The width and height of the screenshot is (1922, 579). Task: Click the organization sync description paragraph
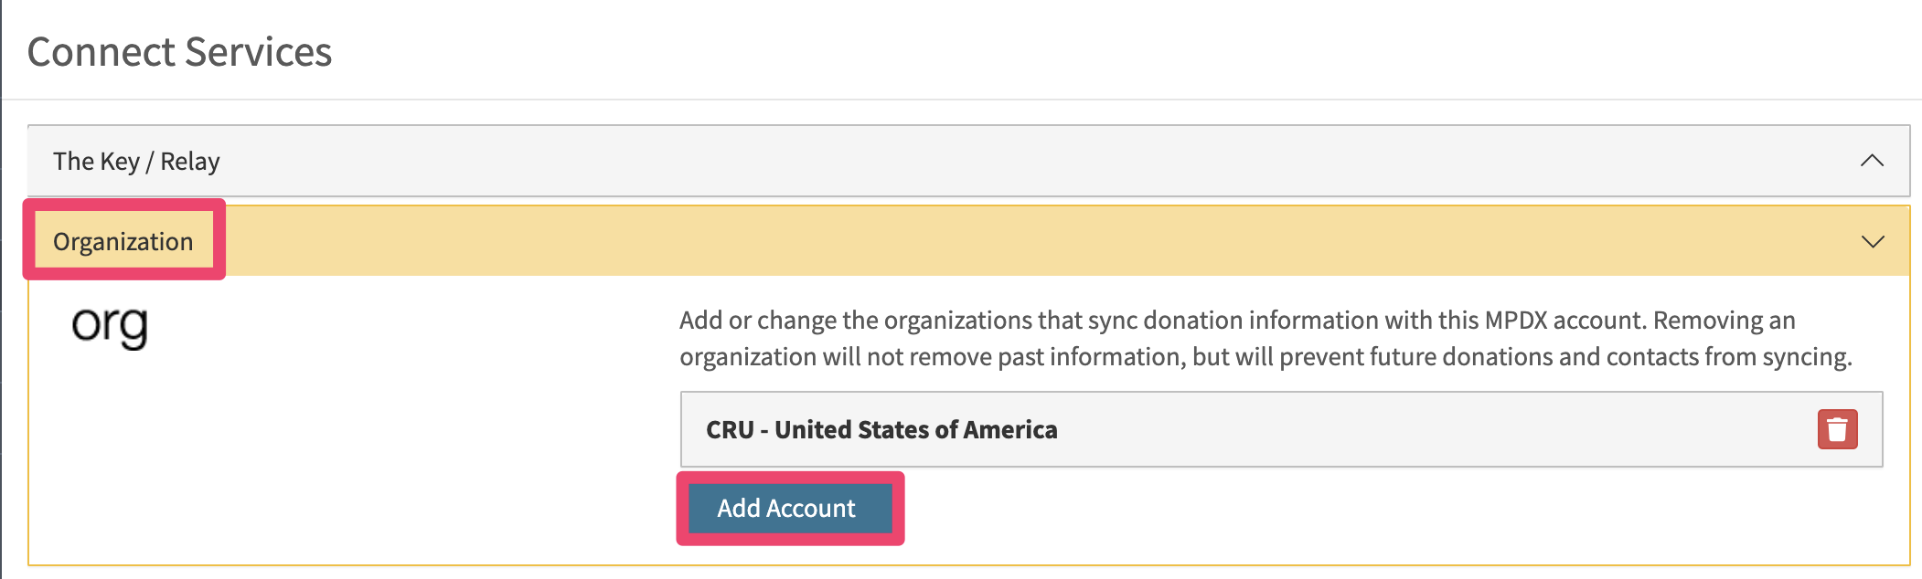pos(1265,338)
